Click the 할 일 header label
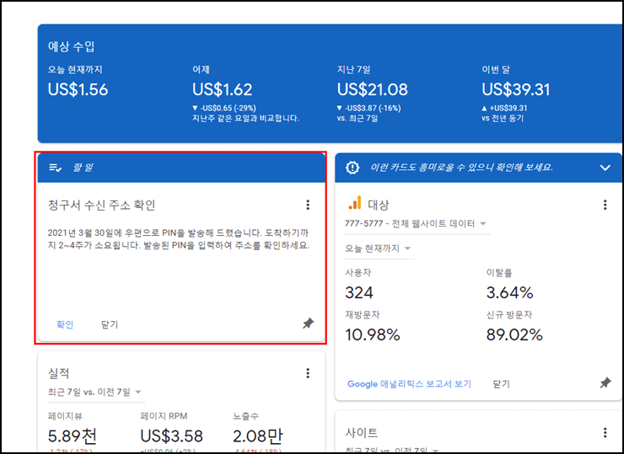Screen dimensions: 624x454 [x=83, y=168]
